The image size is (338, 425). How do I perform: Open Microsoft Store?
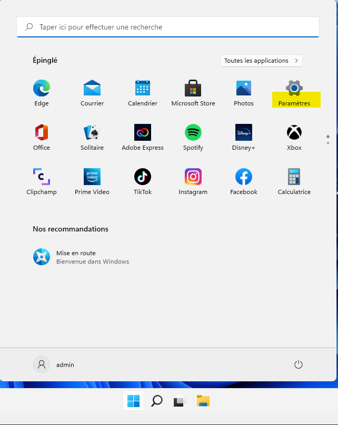pos(193,93)
